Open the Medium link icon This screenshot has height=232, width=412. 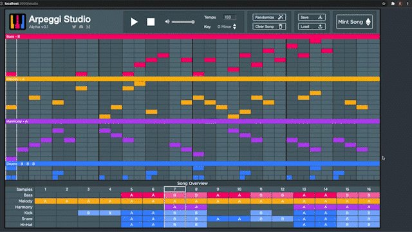(88, 27)
